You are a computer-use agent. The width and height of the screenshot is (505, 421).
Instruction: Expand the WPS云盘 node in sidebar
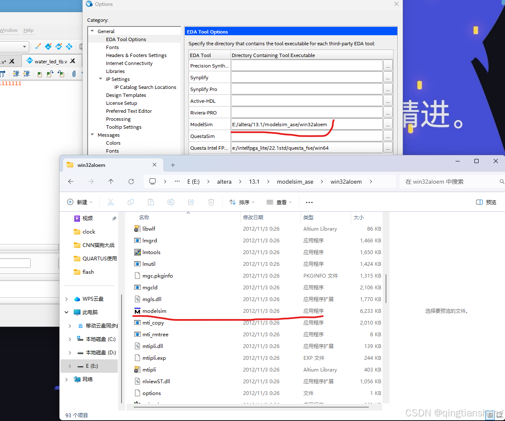coord(67,299)
